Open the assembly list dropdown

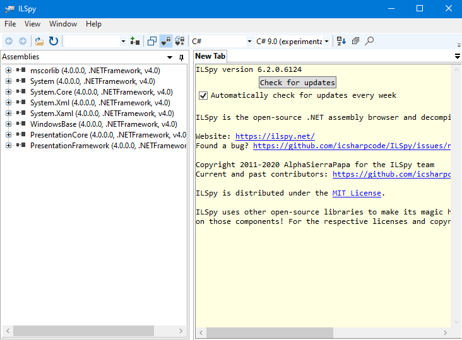[124, 41]
